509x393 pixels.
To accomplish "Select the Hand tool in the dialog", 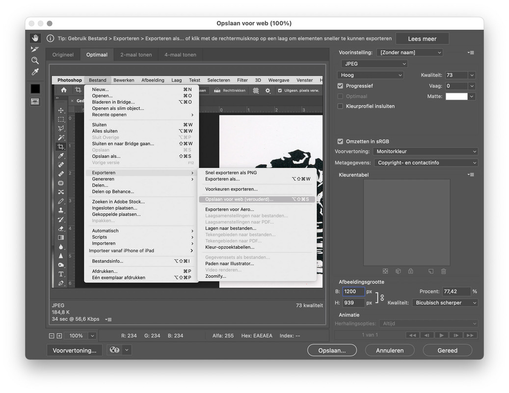I will pos(35,38).
